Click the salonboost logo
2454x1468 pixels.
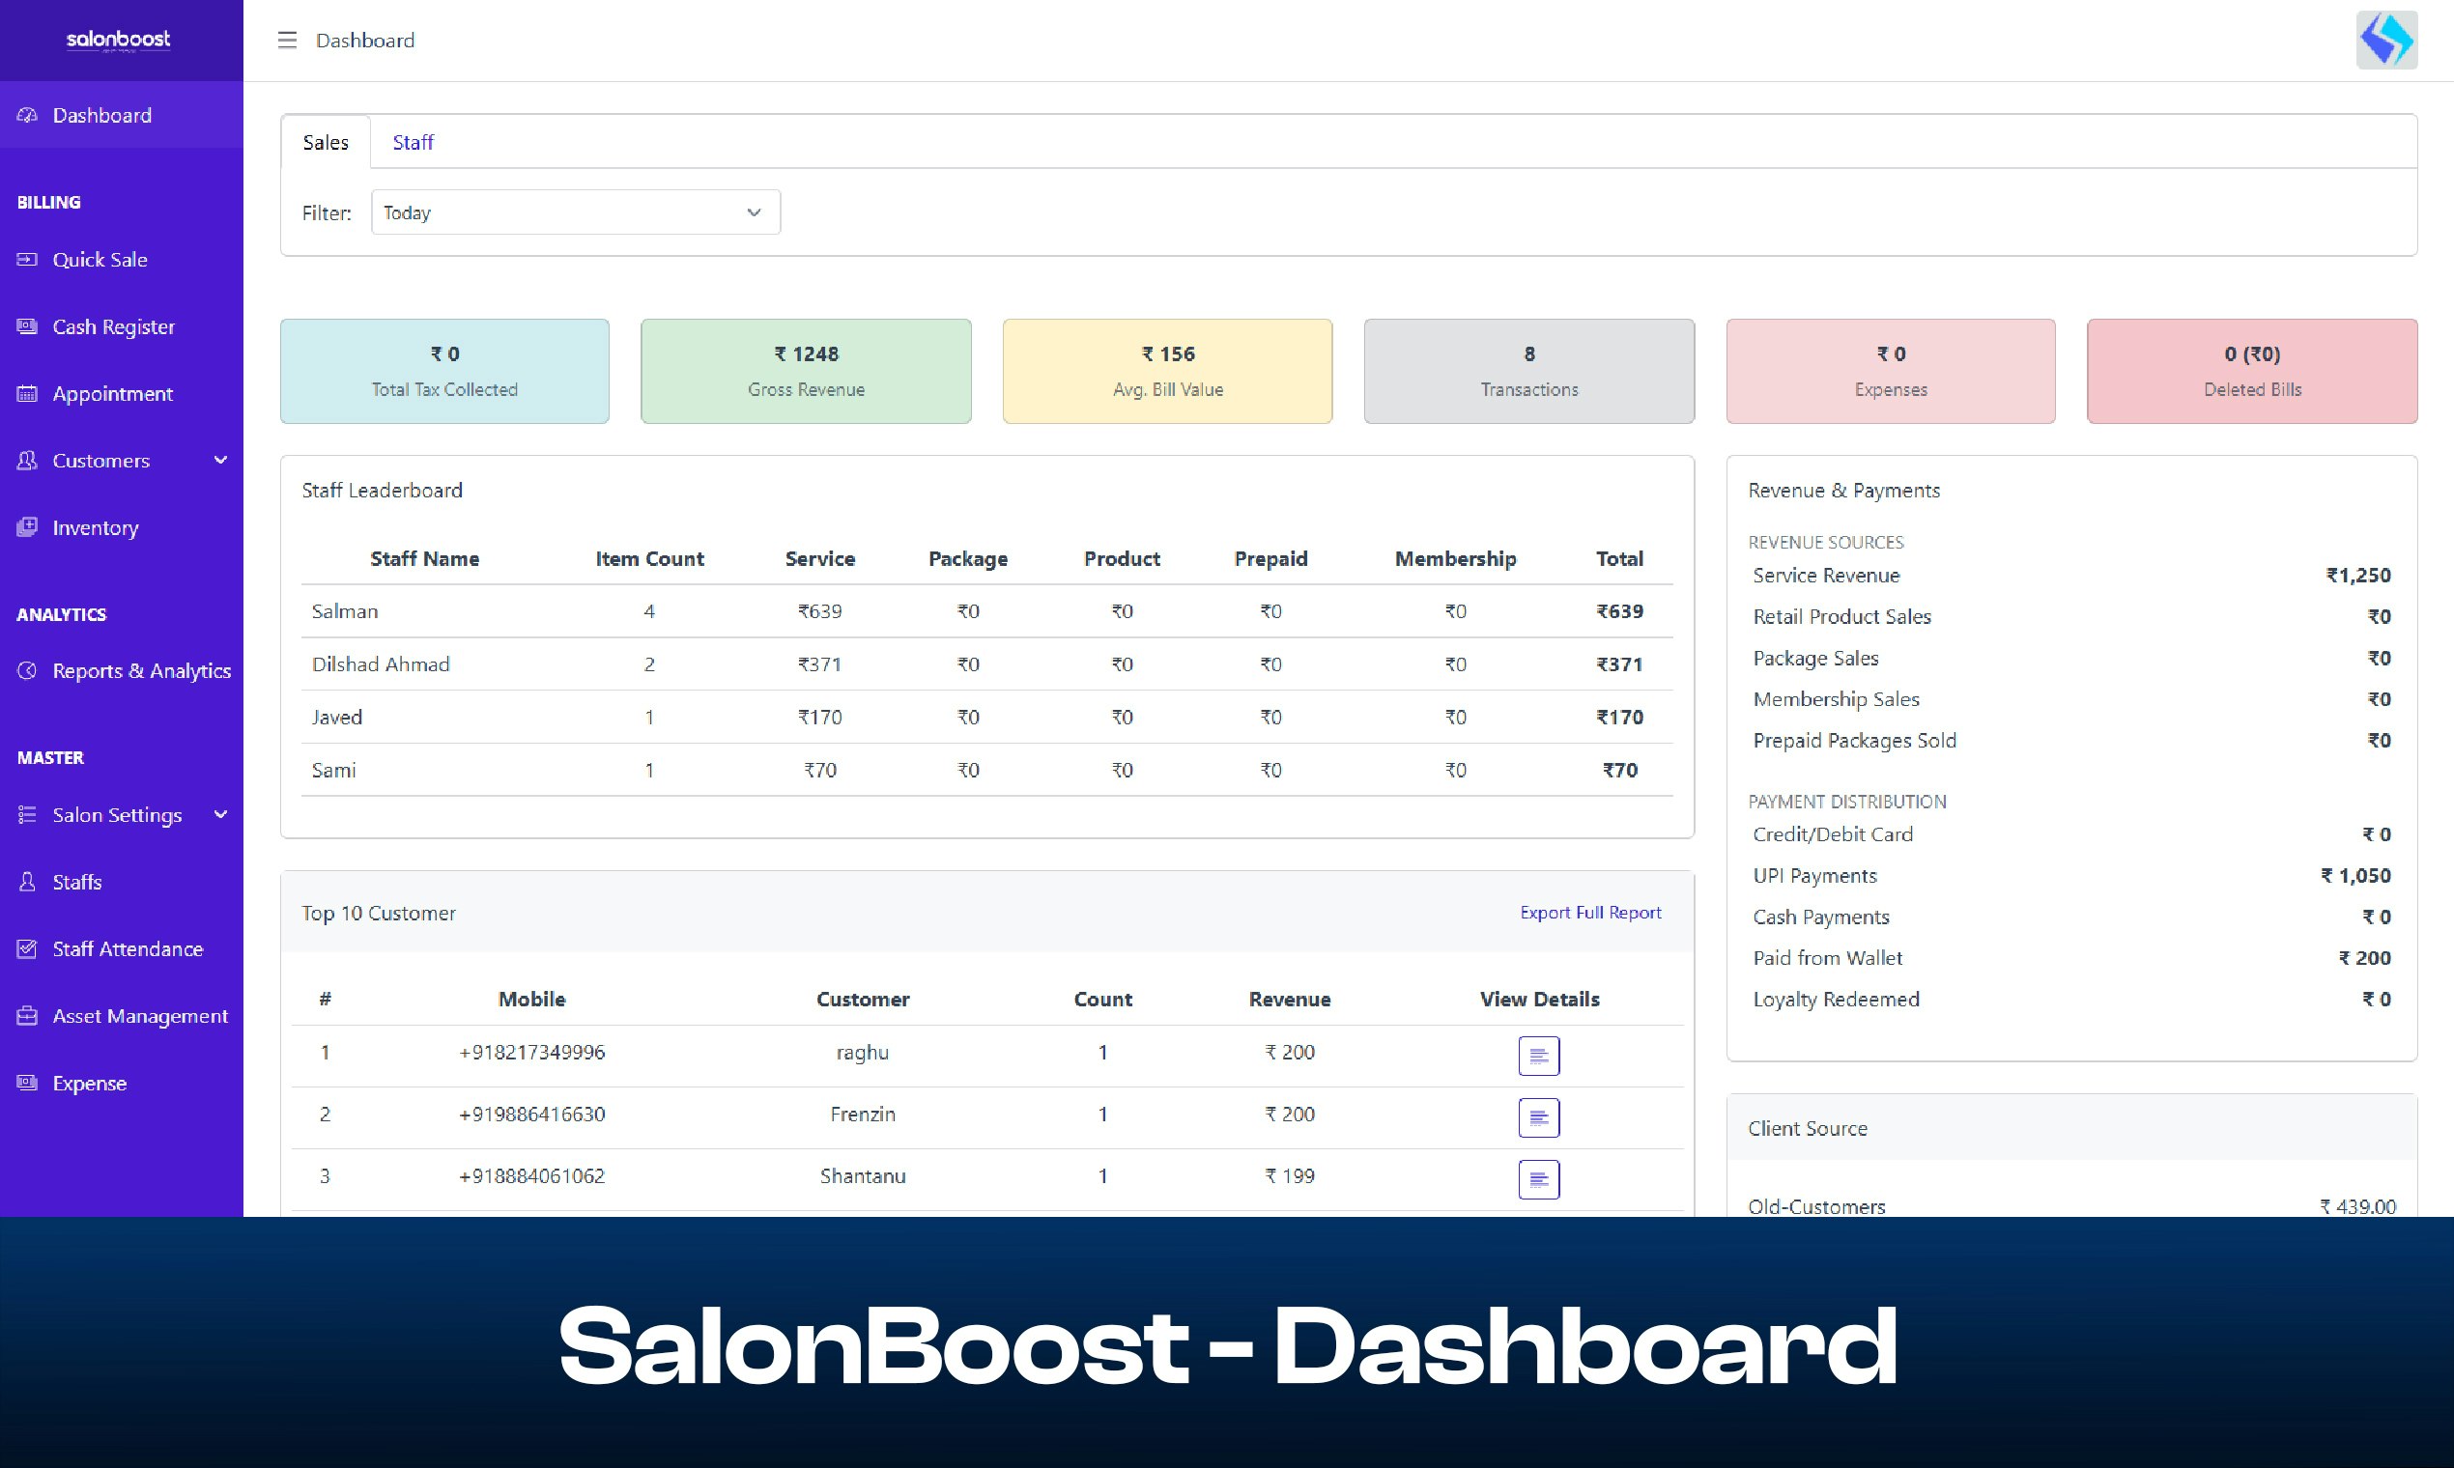click(x=118, y=40)
